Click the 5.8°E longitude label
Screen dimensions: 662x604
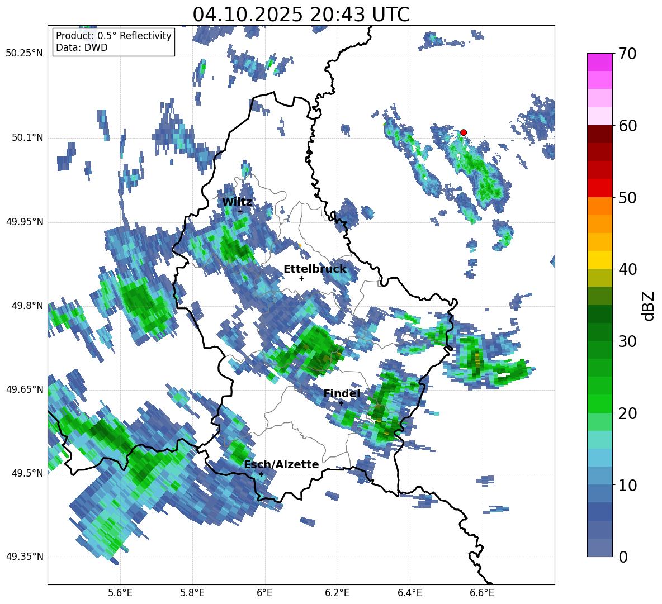pyautogui.click(x=192, y=593)
